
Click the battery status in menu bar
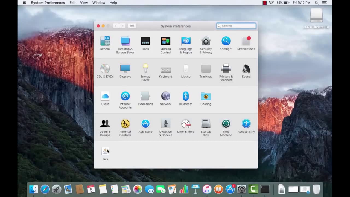point(283,3)
